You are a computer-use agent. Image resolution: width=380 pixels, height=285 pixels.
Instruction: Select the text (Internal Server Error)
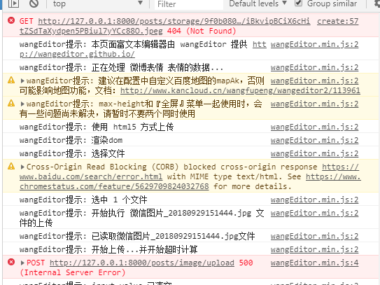(x=73, y=272)
